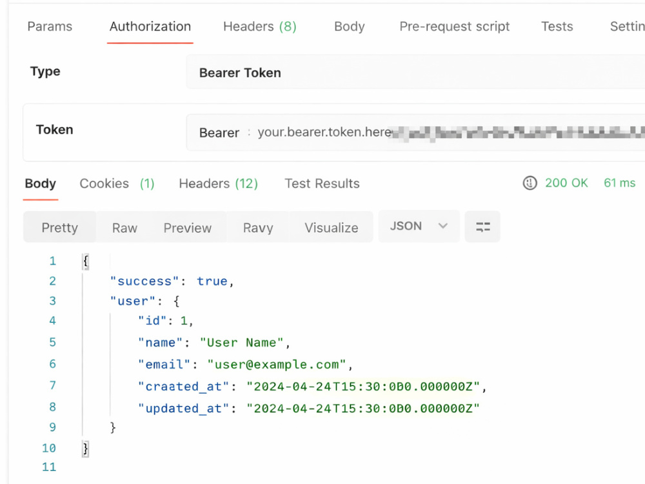
Task: Click the created_at timestamp value
Action: (362, 386)
